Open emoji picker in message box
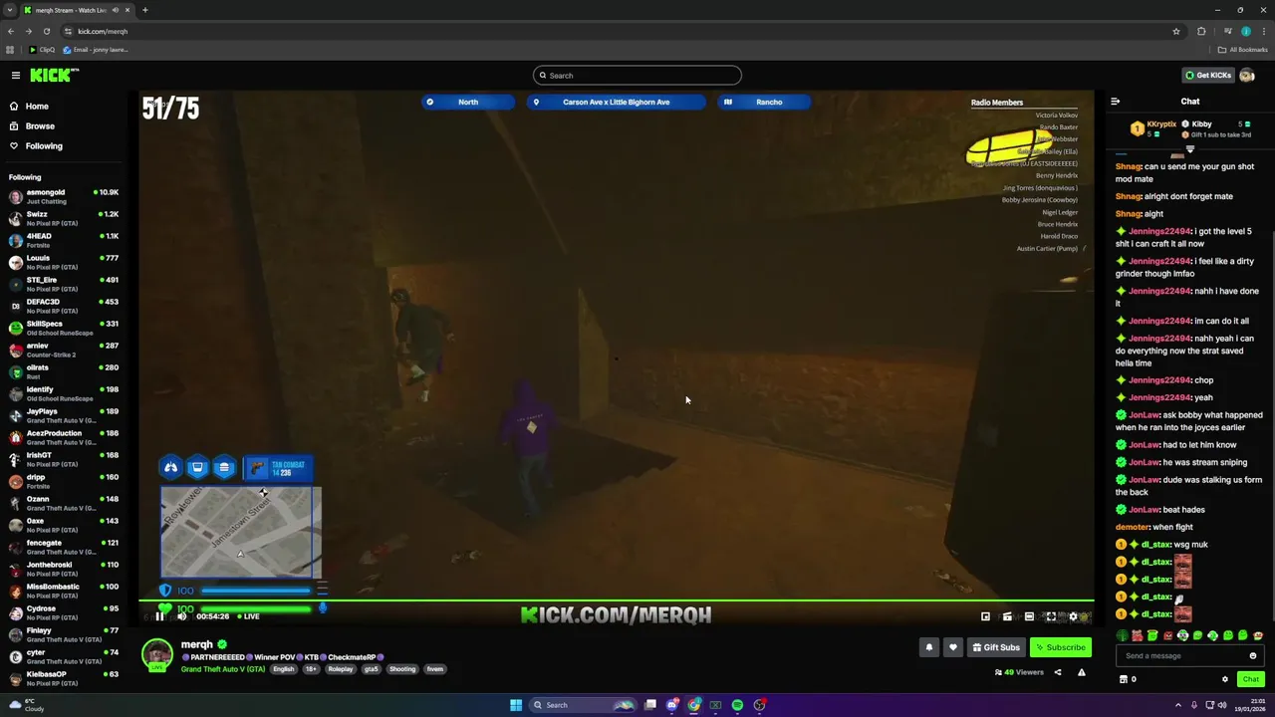Image resolution: width=1275 pixels, height=717 pixels. (1253, 655)
